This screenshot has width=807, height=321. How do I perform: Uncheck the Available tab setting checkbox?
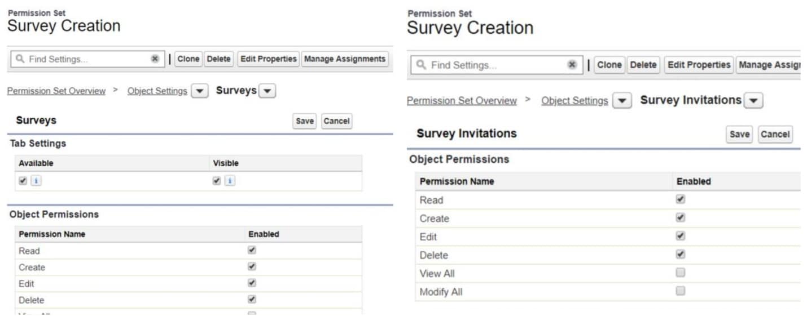click(x=23, y=181)
